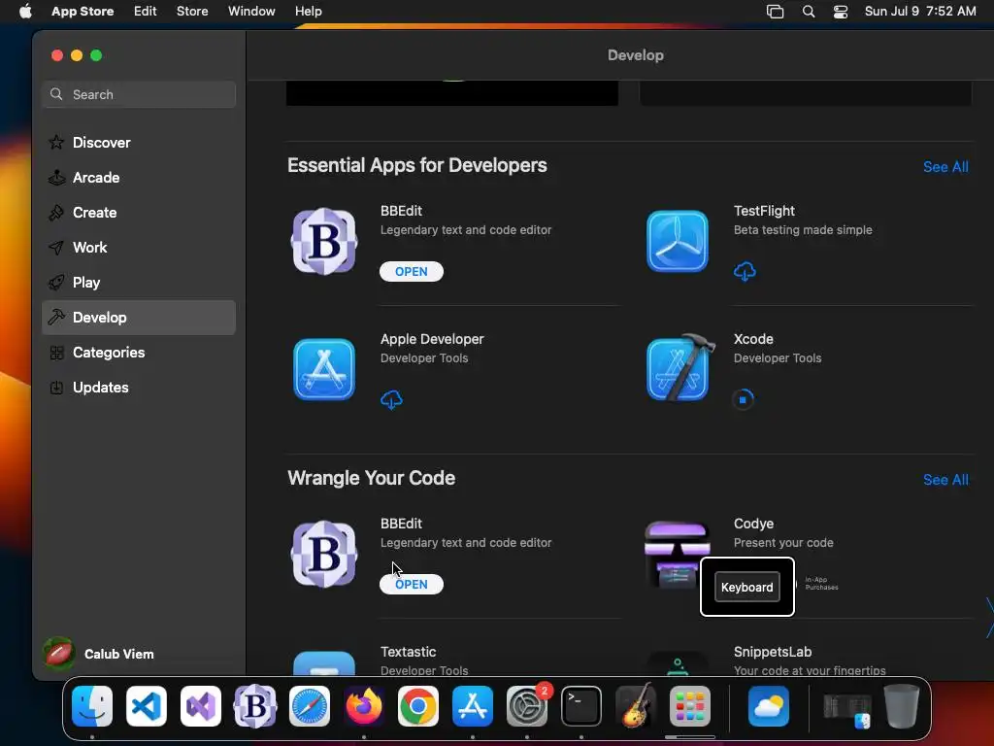994x746 pixels.
Task: Open Calub Viem account profile
Action: click(x=99, y=654)
